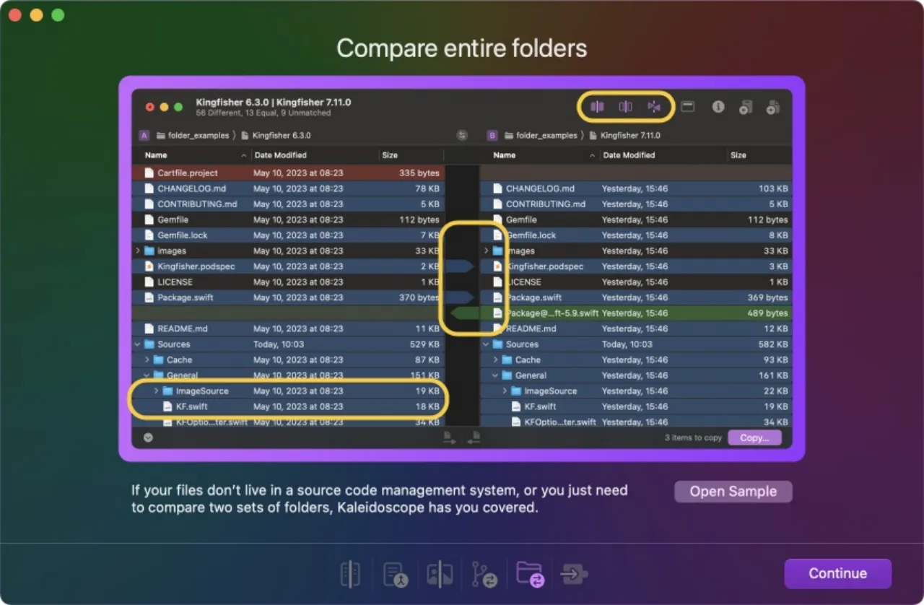The height and width of the screenshot is (605, 924).
Task: Select the Gemfile.lock row sized 7 KB
Action: [x=288, y=235]
